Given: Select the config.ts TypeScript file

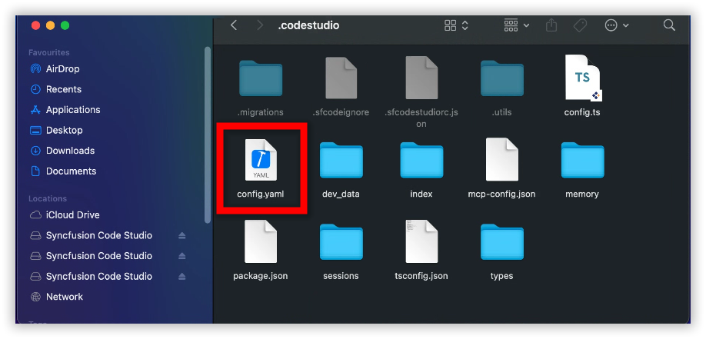Looking at the screenshot, I should tap(581, 78).
